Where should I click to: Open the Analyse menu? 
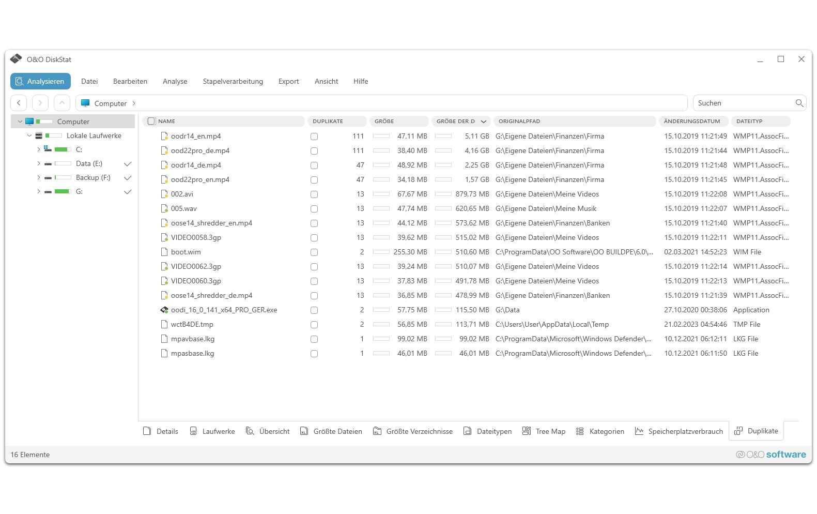(x=175, y=81)
